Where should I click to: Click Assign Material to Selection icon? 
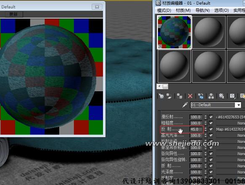point(179,96)
